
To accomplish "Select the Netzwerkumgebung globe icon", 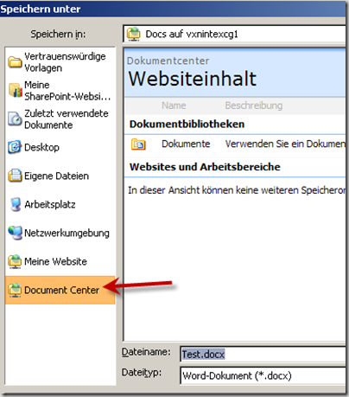I will tap(15, 233).
